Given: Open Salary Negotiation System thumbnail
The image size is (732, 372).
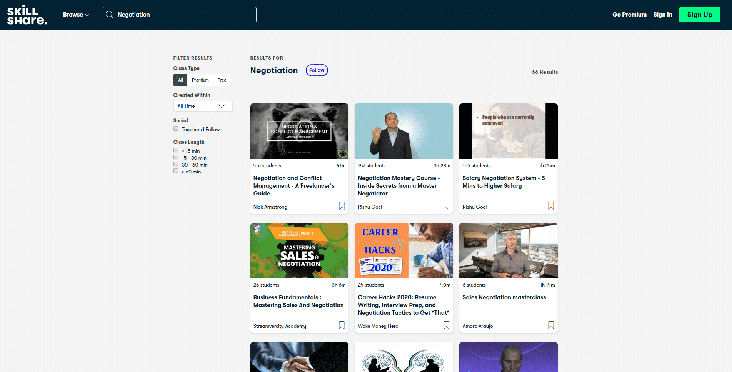Looking at the screenshot, I should click(x=509, y=131).
